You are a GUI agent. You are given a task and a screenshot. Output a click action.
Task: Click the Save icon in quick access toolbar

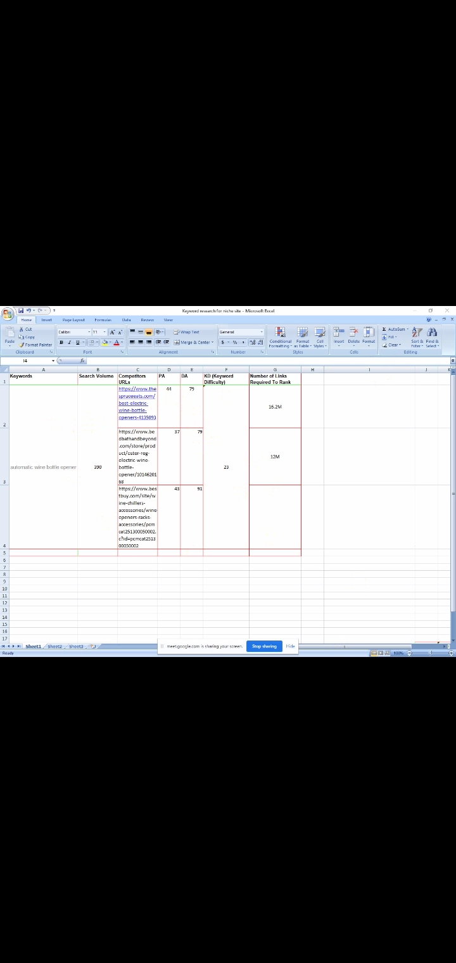point(21,310)
